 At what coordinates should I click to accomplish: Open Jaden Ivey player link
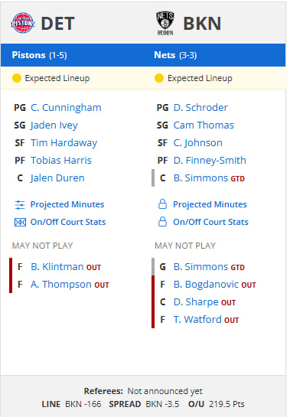click(x=54, y=125)
